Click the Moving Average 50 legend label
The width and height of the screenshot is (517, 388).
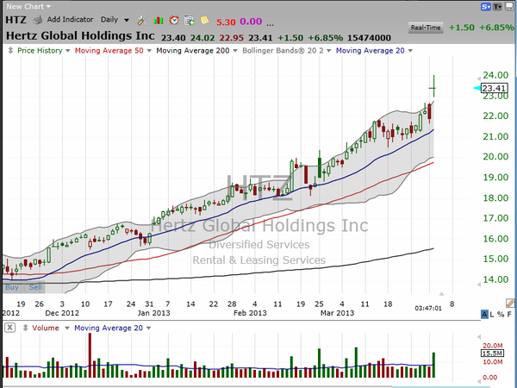click(x=109, y=51)
